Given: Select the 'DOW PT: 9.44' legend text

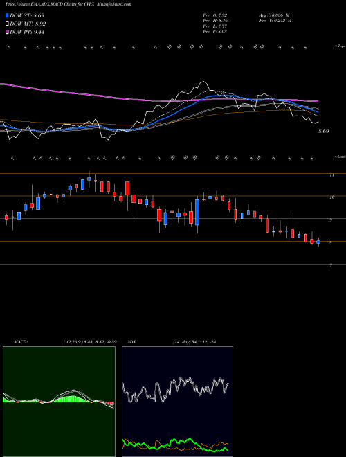Looking at the screenshot, I should 27,33.
